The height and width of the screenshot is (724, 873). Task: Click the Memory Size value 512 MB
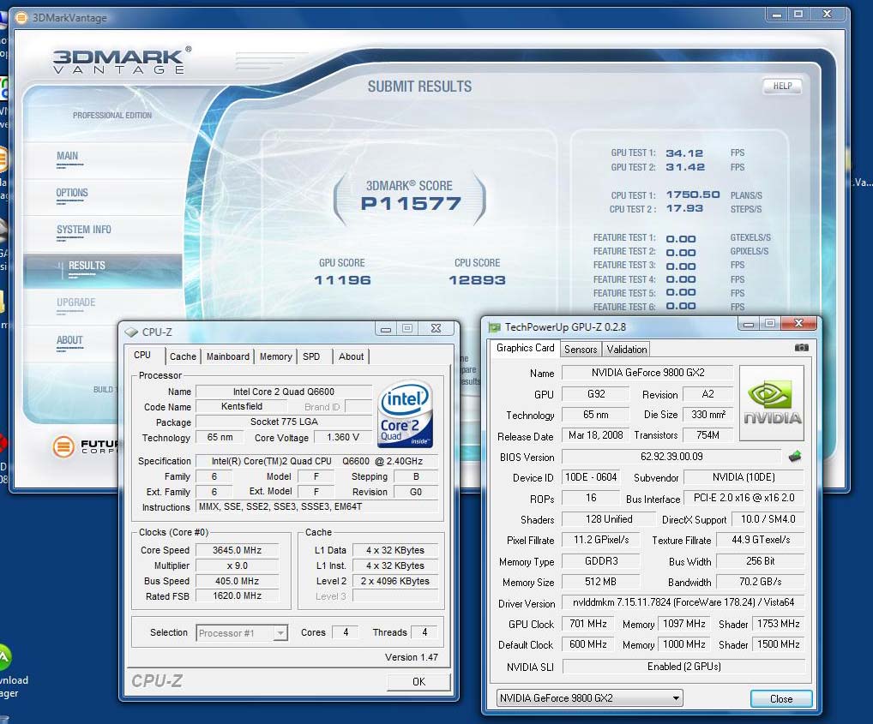tap(601, 582)
